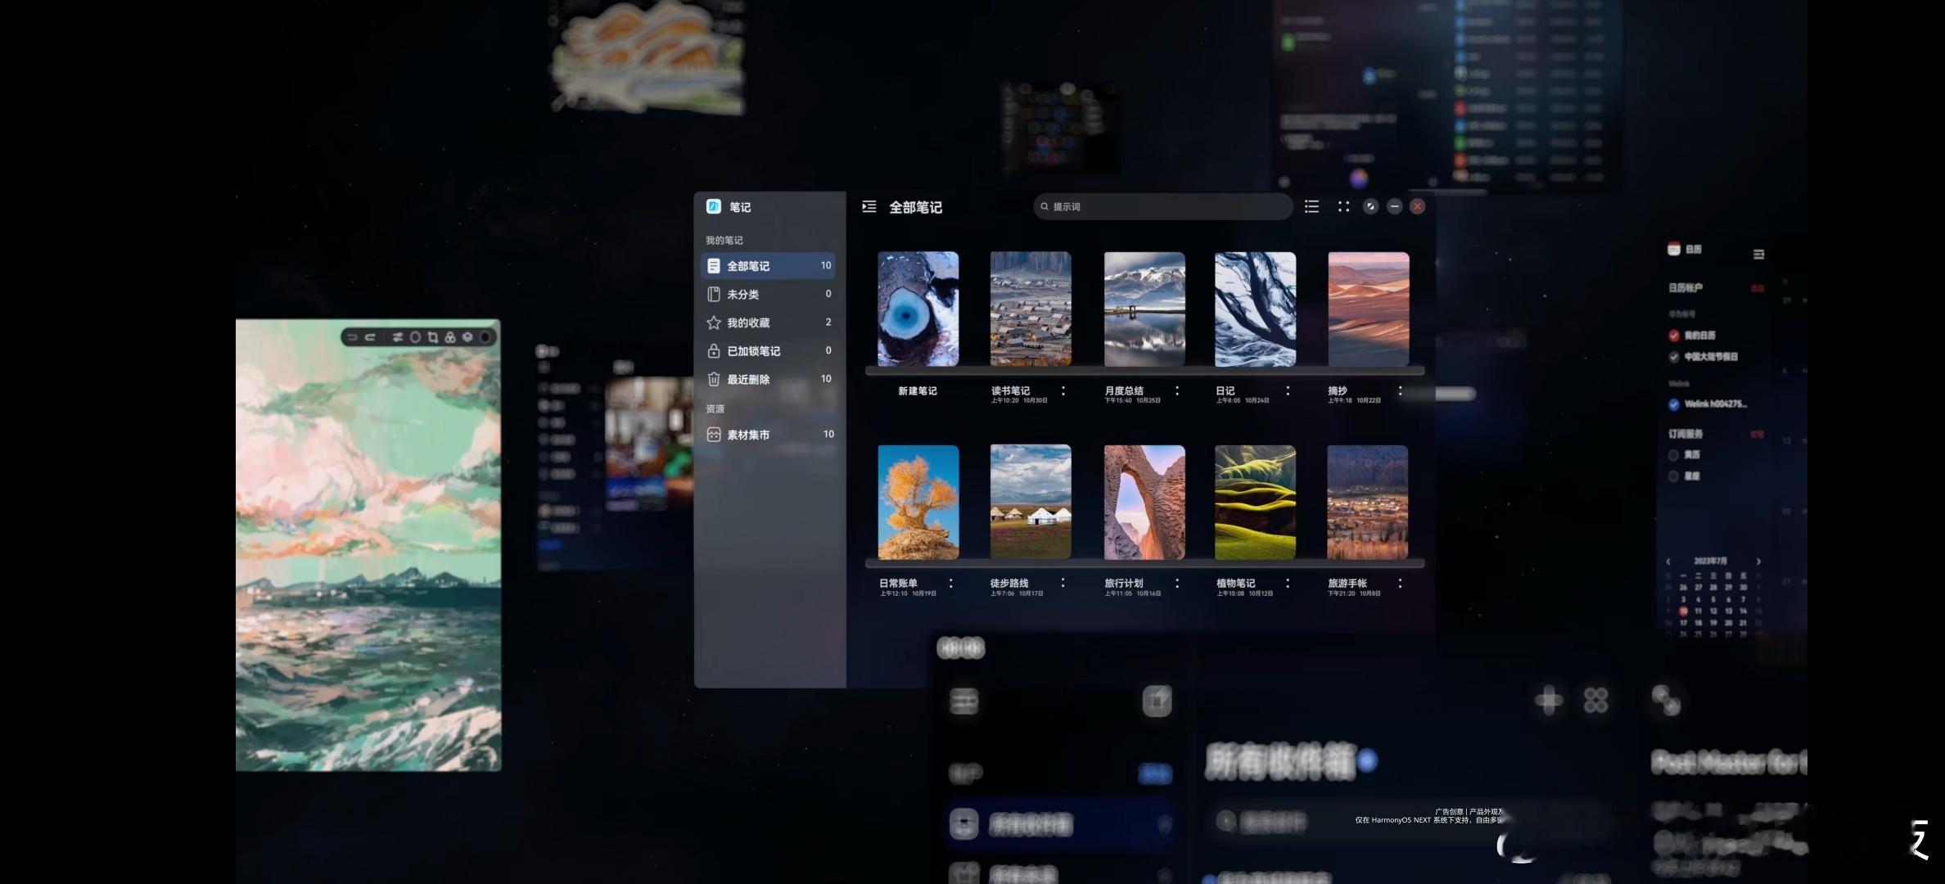Click the crop tool in image editor toolbar
This screenshot has height=884, width=1945.
click(433, 337)
